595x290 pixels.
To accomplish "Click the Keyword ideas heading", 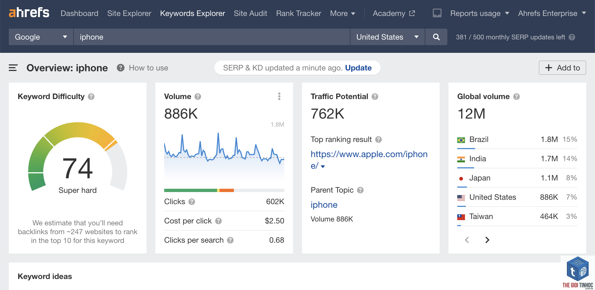I will point(45,276).
